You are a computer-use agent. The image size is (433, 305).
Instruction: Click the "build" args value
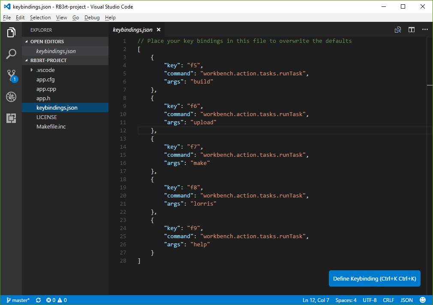click(202, 82)
